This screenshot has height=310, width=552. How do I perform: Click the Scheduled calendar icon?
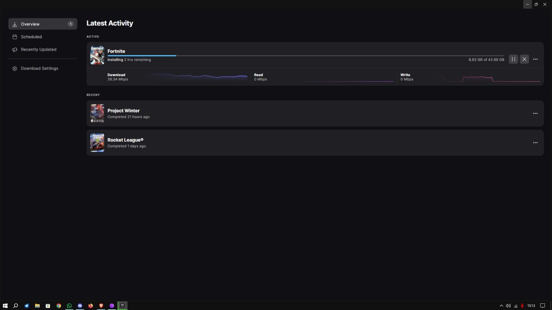[14, 37]
